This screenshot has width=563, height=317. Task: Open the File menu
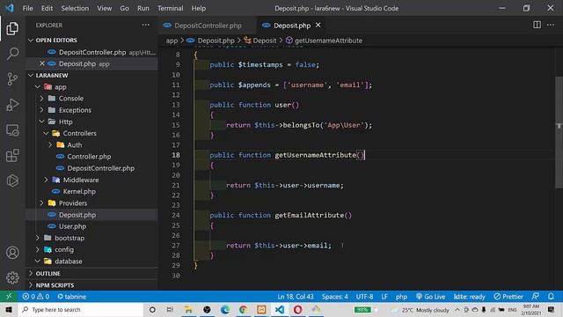coord(27,8)
